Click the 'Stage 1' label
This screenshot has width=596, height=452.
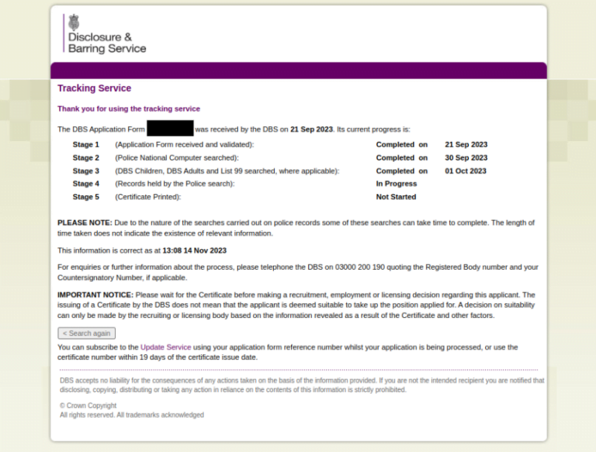[x=86, y=145]
